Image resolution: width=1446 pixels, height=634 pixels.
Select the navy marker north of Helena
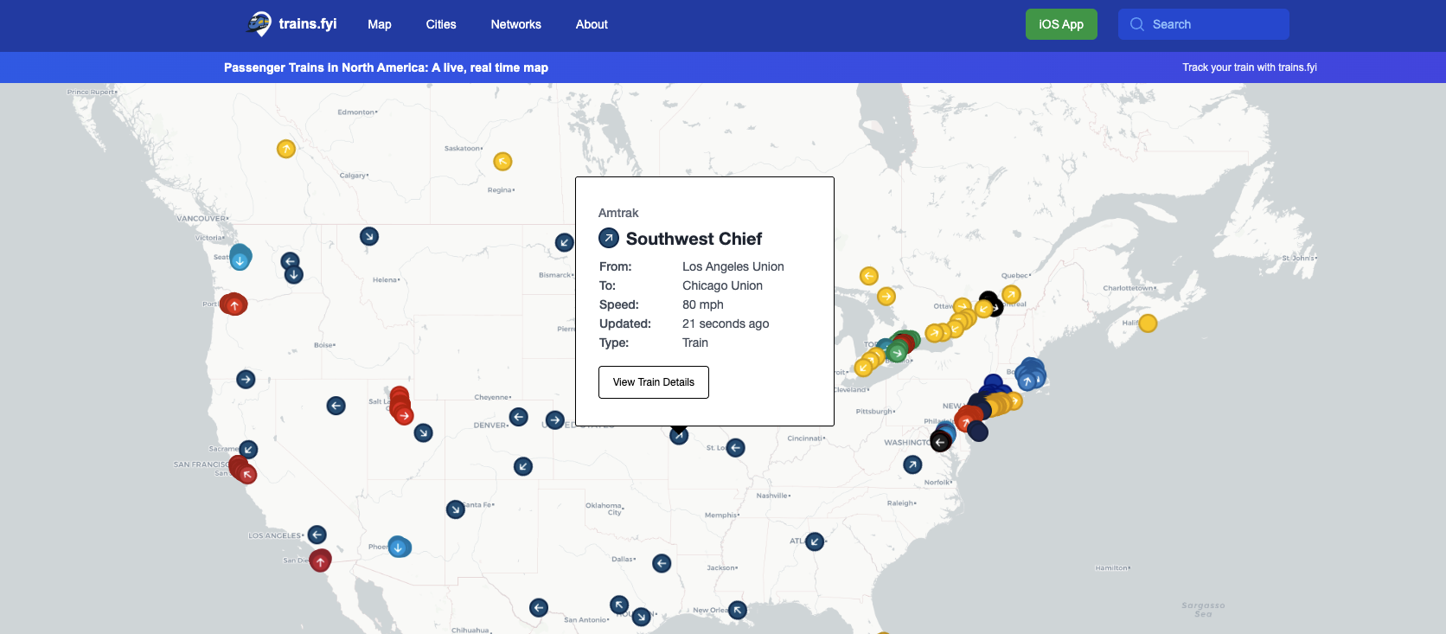click(x=369, y=236)
